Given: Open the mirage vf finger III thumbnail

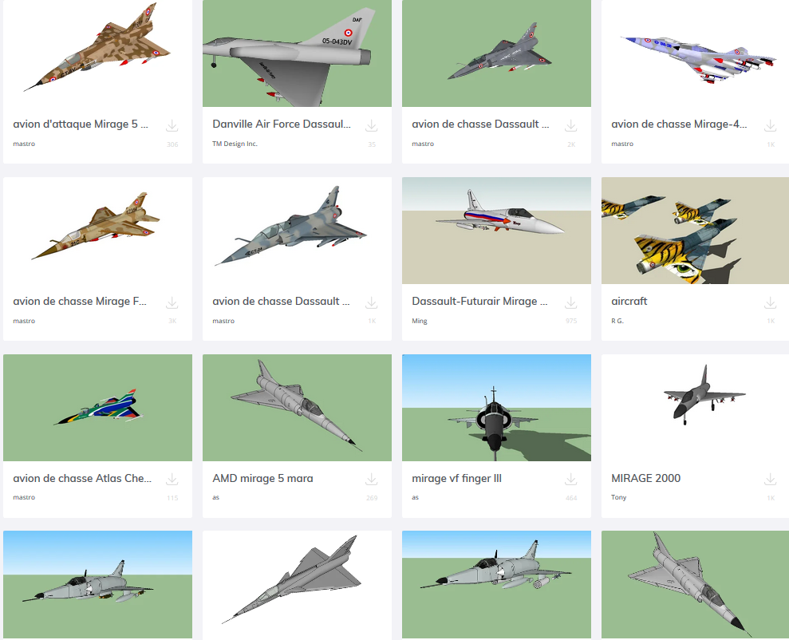Looking at the screenshot, I should point(496,408).
